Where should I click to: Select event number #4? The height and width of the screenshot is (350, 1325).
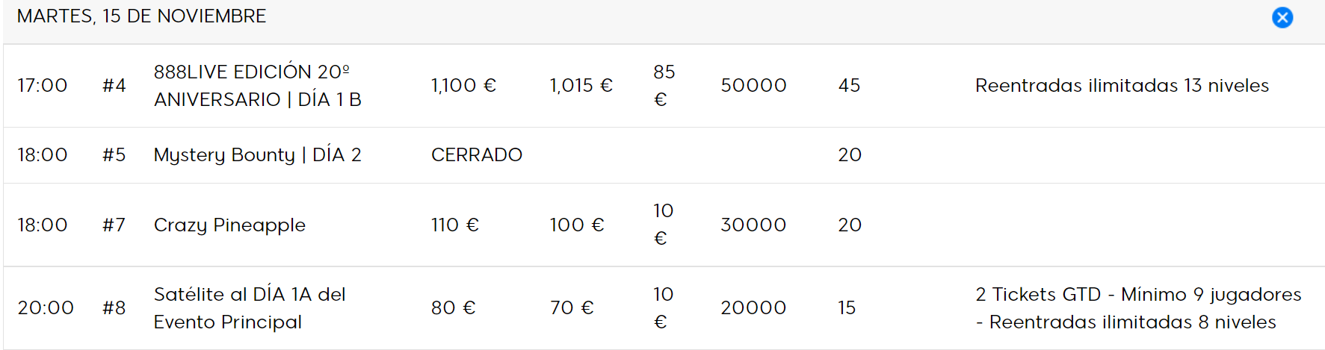114,86
